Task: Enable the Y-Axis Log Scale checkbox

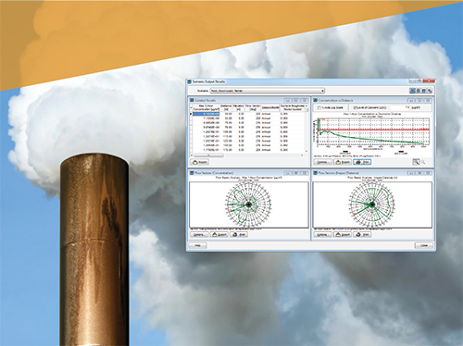Action: click(x=319, y=107)
